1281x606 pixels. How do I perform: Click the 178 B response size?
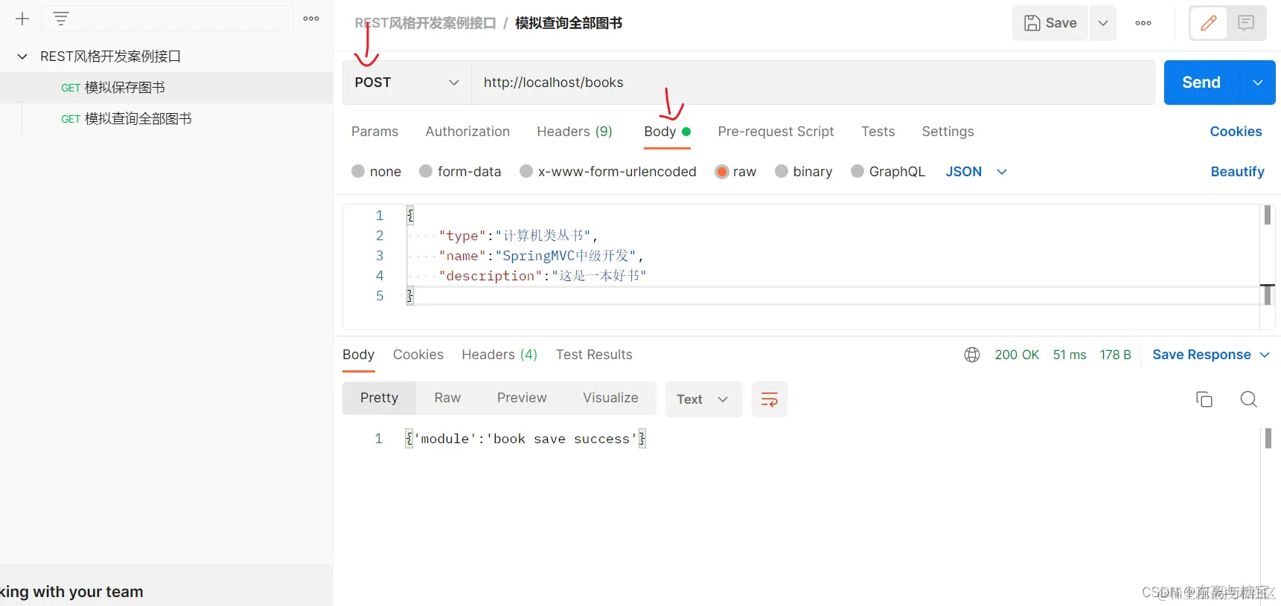point(1115,355)
